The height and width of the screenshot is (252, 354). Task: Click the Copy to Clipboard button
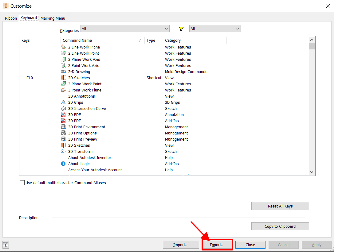280,226
